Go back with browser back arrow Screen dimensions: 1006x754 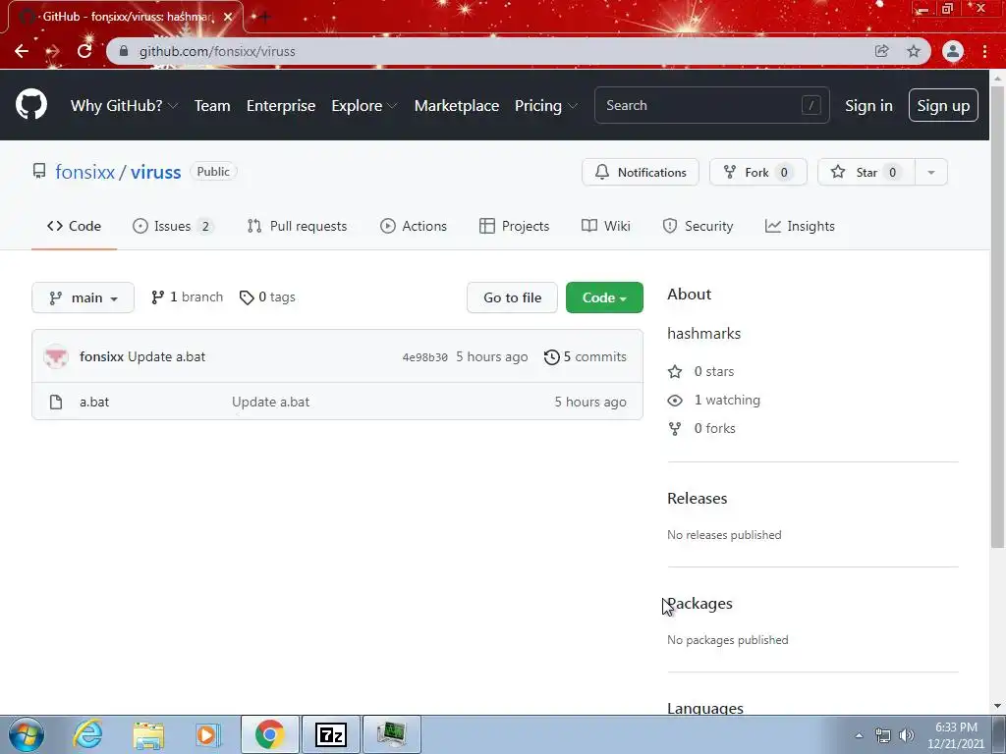point(22,51)
